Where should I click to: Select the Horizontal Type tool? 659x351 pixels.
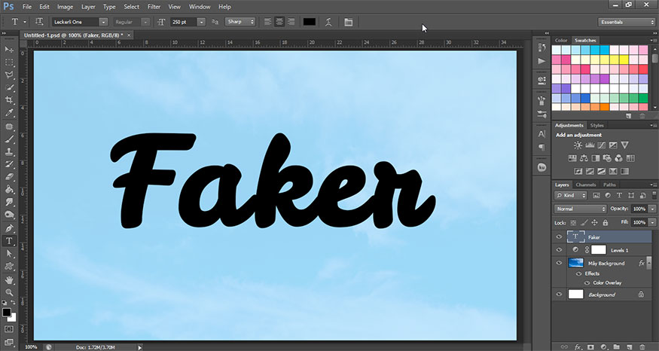coord(9,241)
